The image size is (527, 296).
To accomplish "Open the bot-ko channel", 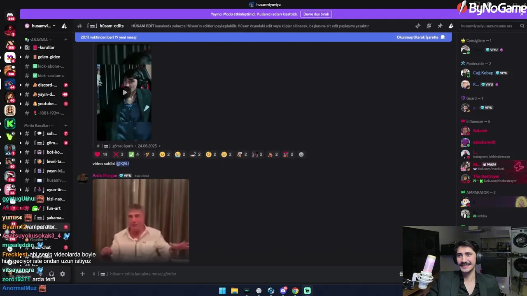I will coord(46,152).
